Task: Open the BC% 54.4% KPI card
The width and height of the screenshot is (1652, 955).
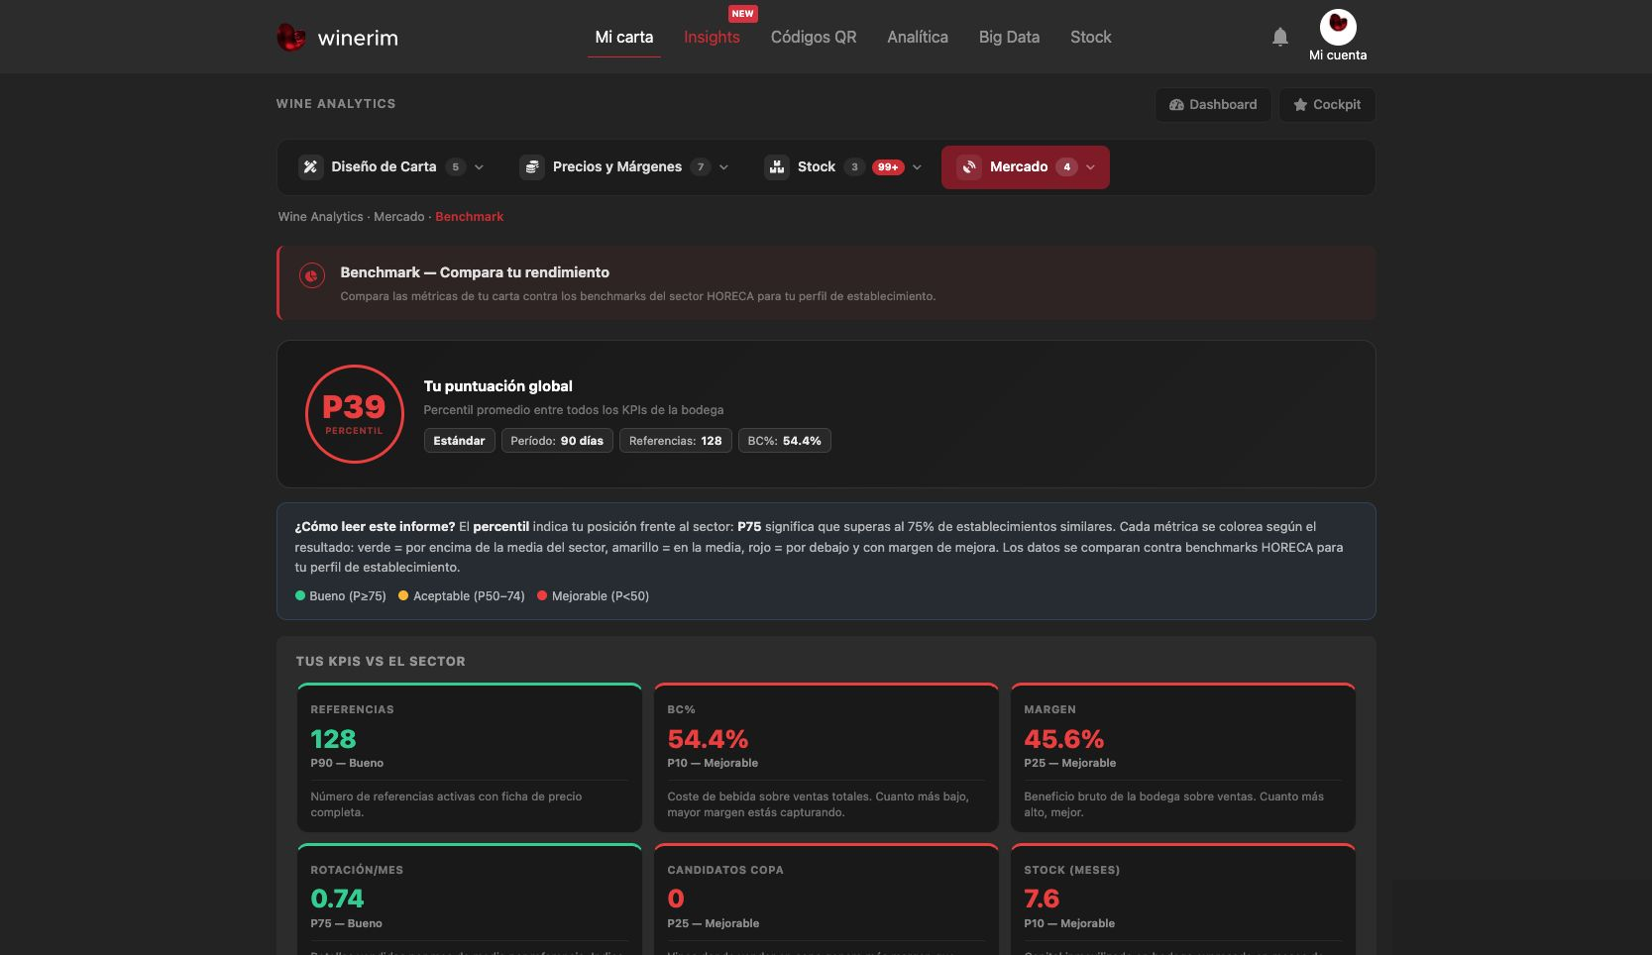Action: 826,758
